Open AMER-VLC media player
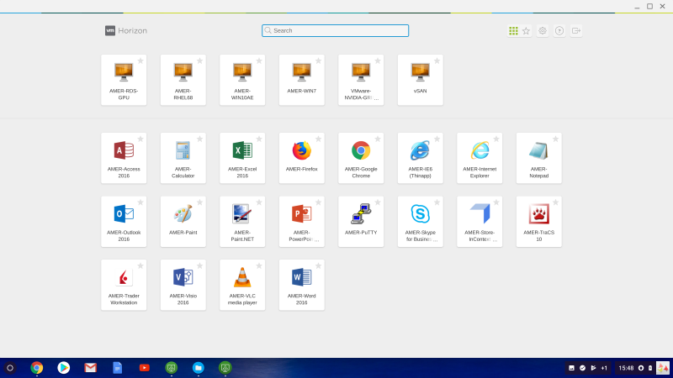Viewport: 673px width, 378px height. tap(242, 278)
